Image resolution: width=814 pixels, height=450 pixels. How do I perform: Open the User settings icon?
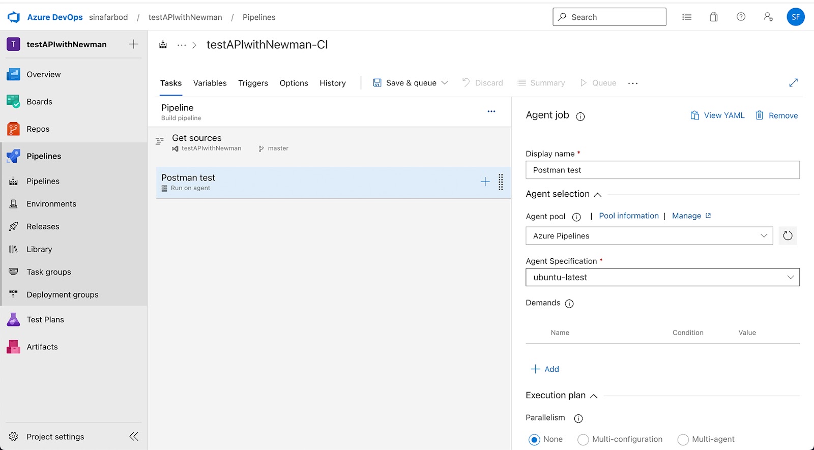(x=768, y=17)
